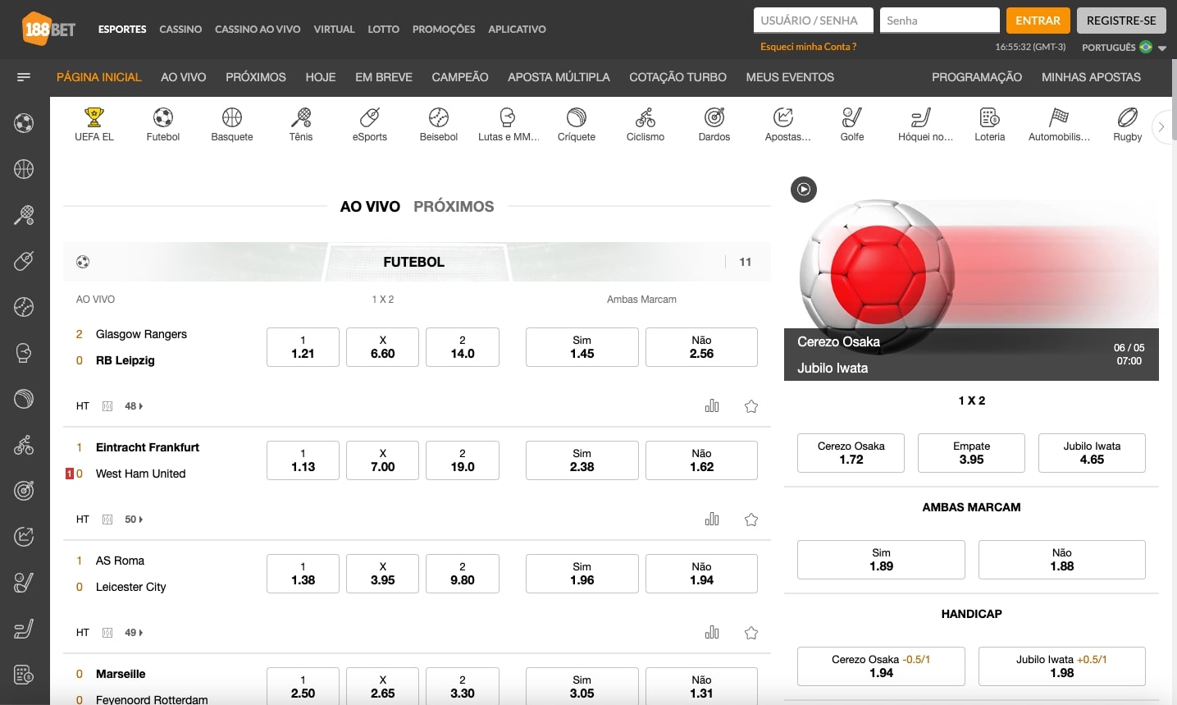This screenshot has width=1177, height=705.
Task: Bet Jubilo Iwata +0.5/1 handicap at 1.98
Action: click(1061, 666)
